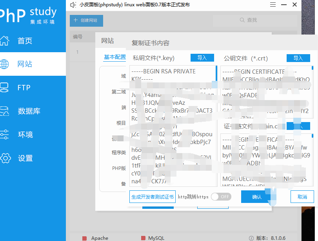The height and width of the screenshot is (241, 318).
Task: Select 数据库 in the sidebar menu
Action: [x=33, y=111]
